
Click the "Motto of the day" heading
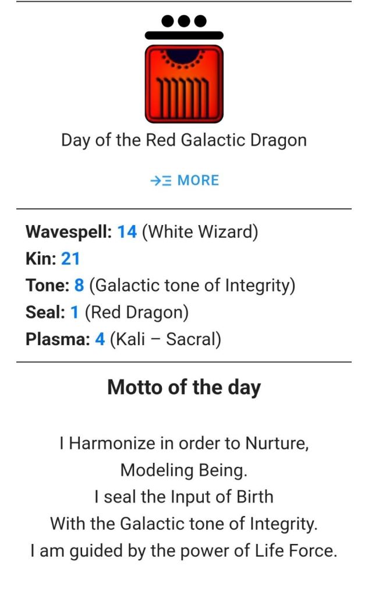pyautogui.click(x=184, y=388)
